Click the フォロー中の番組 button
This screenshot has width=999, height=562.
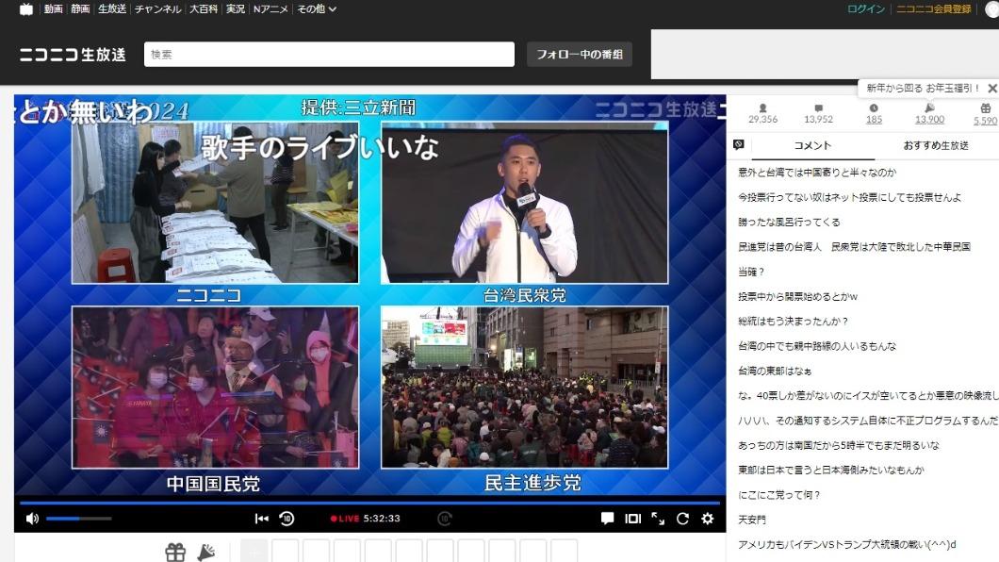pos(580,54)
